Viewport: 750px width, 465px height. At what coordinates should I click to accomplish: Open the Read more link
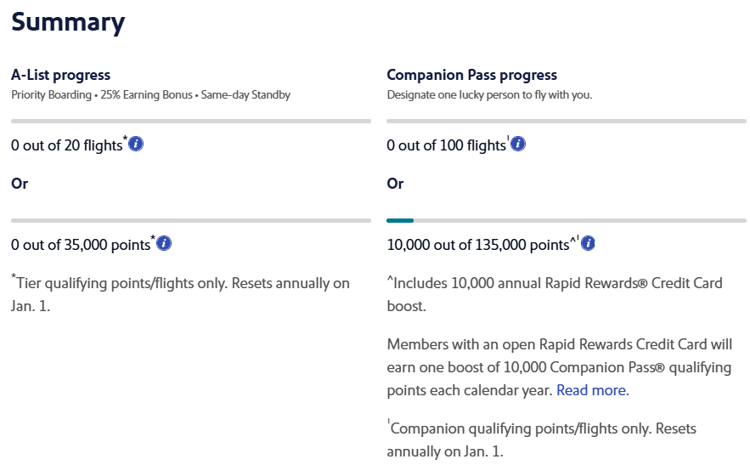[x=592, y=390]
